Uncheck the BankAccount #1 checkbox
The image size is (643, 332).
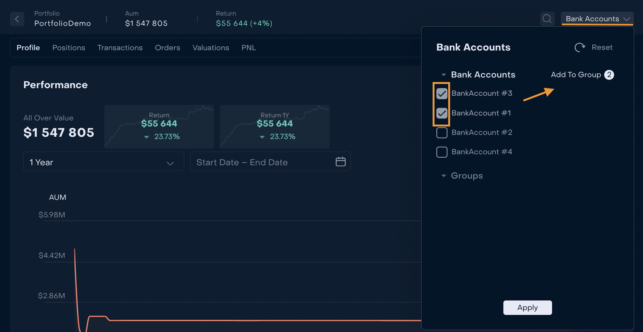coord(442,113)
